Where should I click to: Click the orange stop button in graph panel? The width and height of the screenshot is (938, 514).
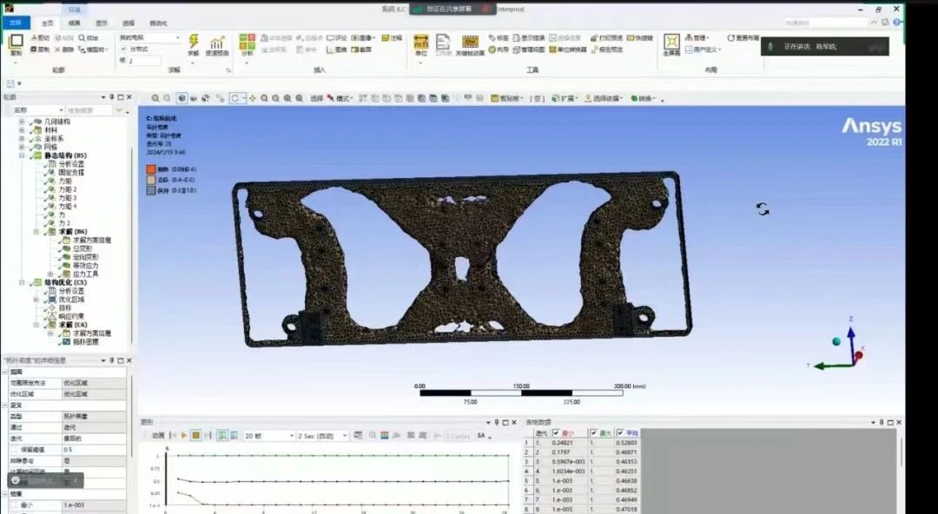pos(195,435)
